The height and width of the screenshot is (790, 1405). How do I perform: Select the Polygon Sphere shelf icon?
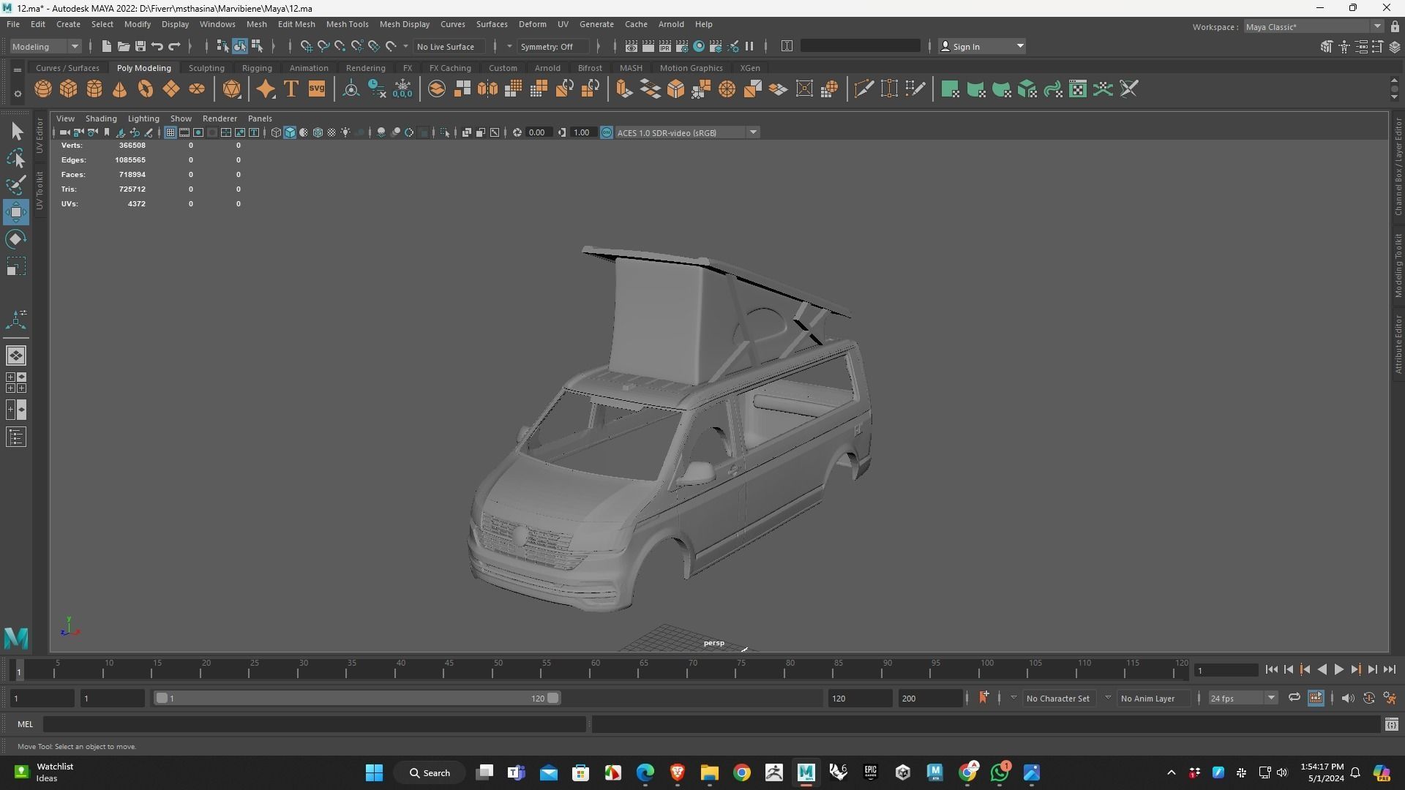pyautogui.click(x=43, y=89)
